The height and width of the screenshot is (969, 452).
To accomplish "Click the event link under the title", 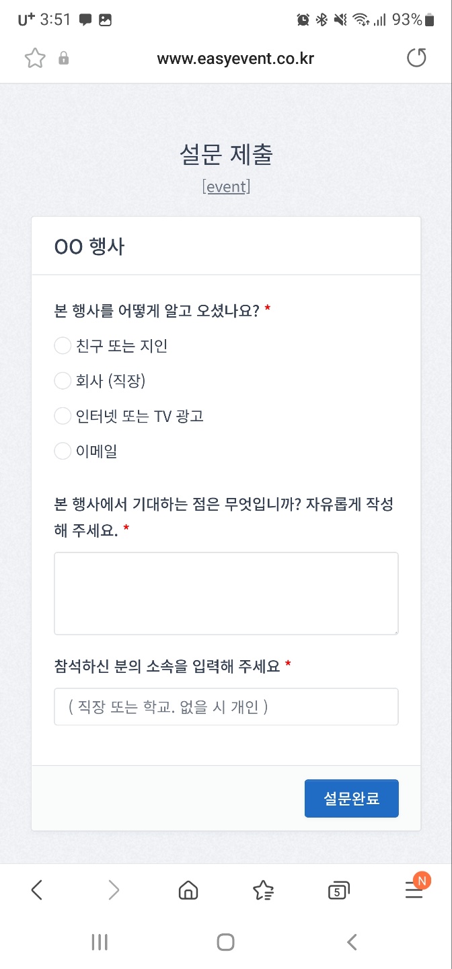I will pyautogui.click(x=226, y=186).
